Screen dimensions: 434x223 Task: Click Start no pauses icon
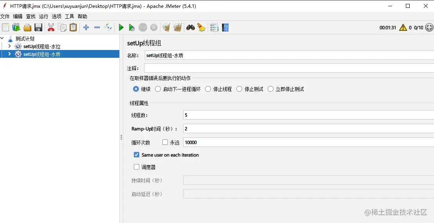132,27
